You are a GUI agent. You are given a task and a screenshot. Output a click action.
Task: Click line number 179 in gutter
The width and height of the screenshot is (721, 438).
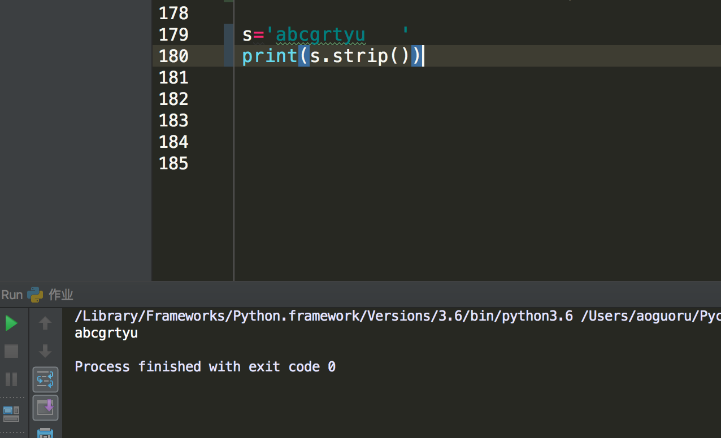click(173, 34)
